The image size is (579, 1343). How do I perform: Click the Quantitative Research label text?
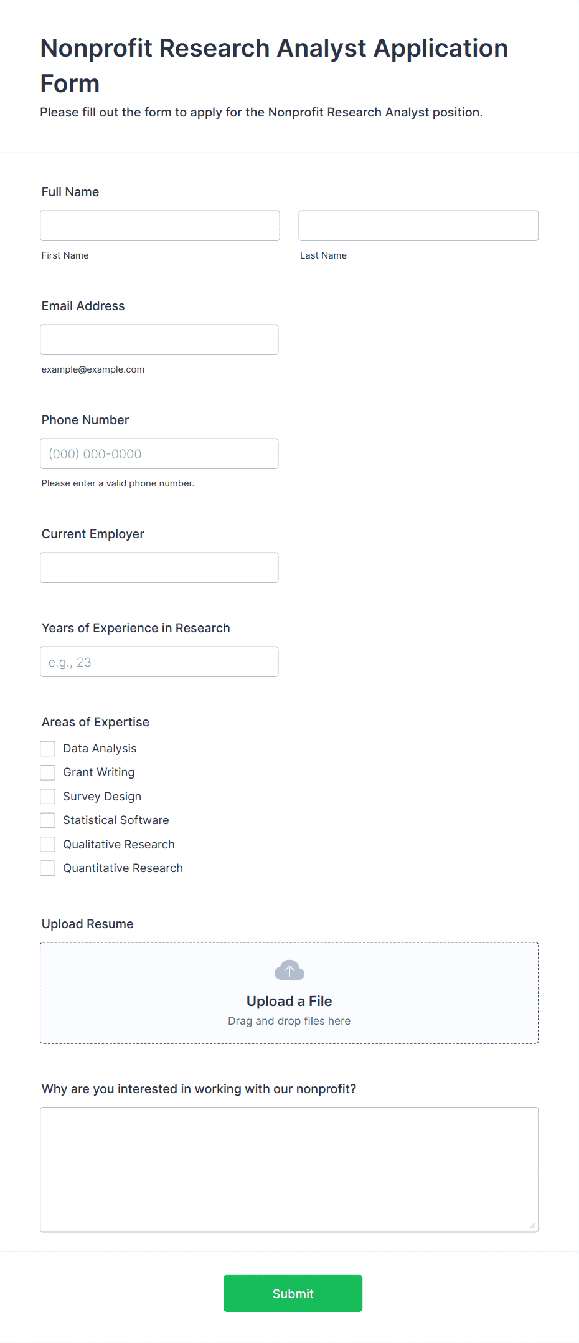[123, 868]
